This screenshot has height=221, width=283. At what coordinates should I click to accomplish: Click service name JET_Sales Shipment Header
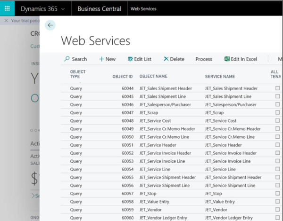pos(231,88)
